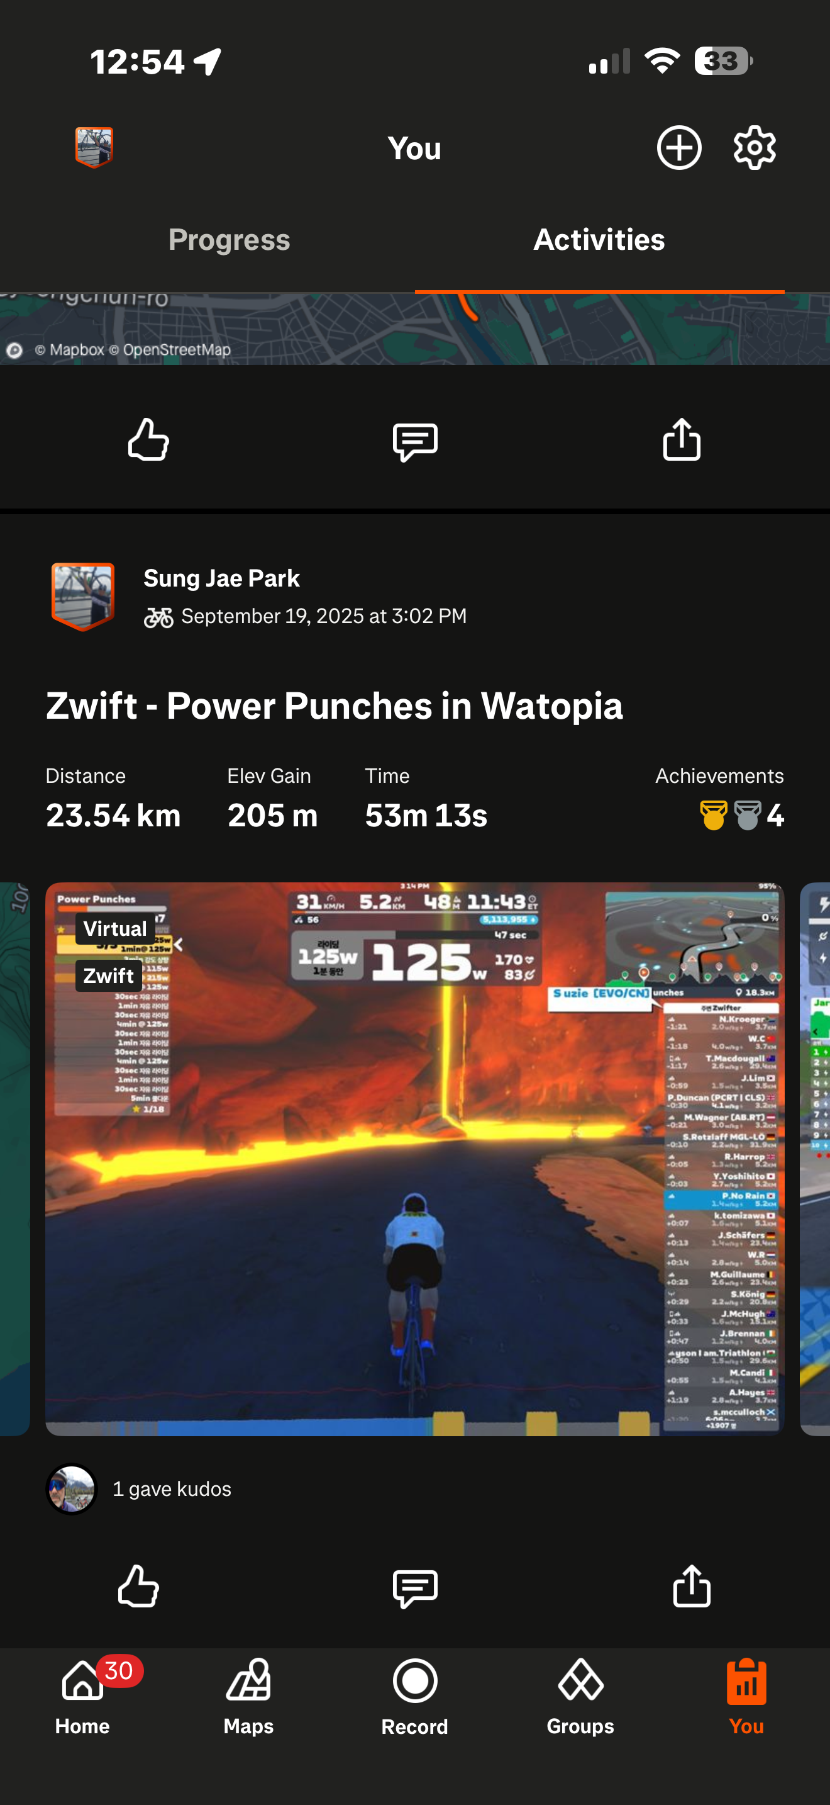Open the Zwift gameplay screenshot thumbnail
This screenshot has width=830, height=1805.
point(415,1160)
